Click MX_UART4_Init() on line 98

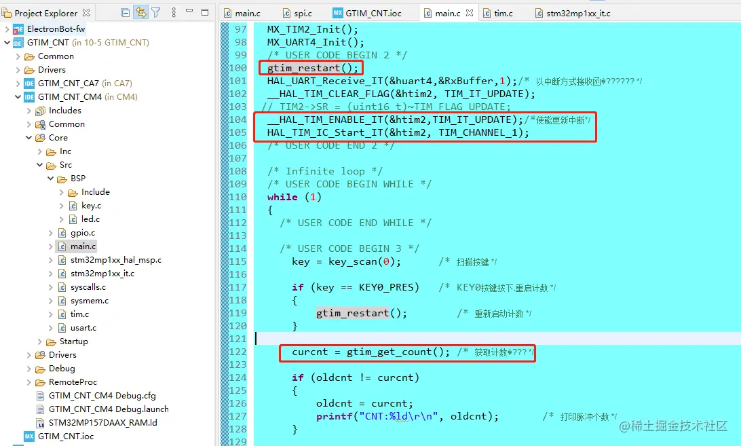point(316,42)
